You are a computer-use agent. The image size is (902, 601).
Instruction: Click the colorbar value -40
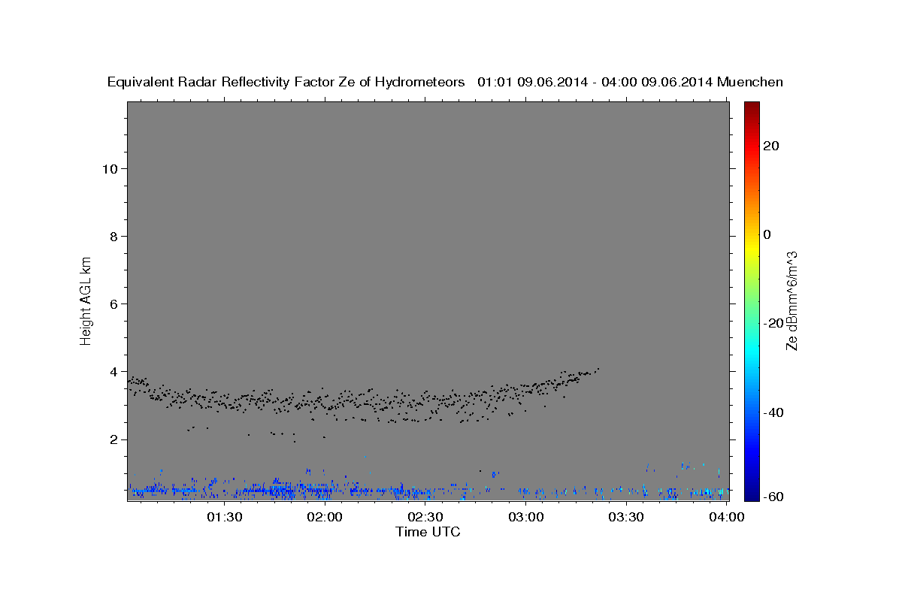tap(774, 412)
